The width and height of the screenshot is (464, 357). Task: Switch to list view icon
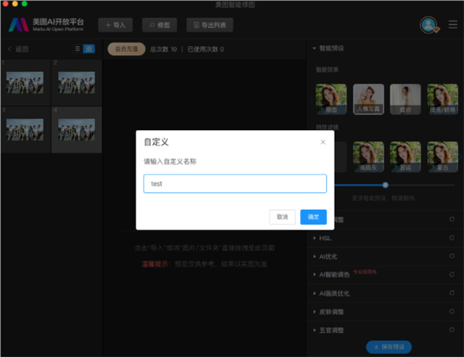click(77, 49)
